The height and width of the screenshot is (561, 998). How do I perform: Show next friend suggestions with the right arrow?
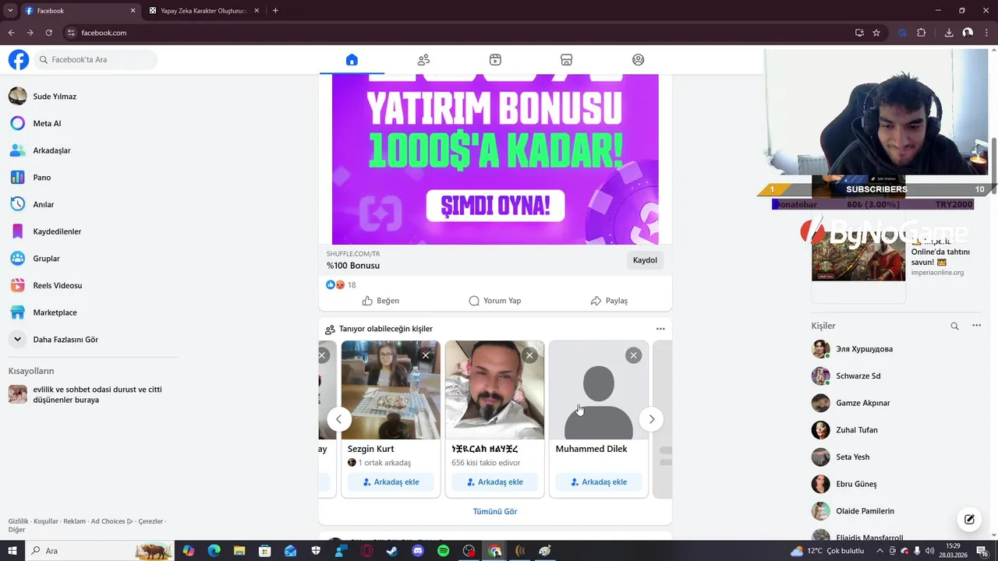point(651,419)
